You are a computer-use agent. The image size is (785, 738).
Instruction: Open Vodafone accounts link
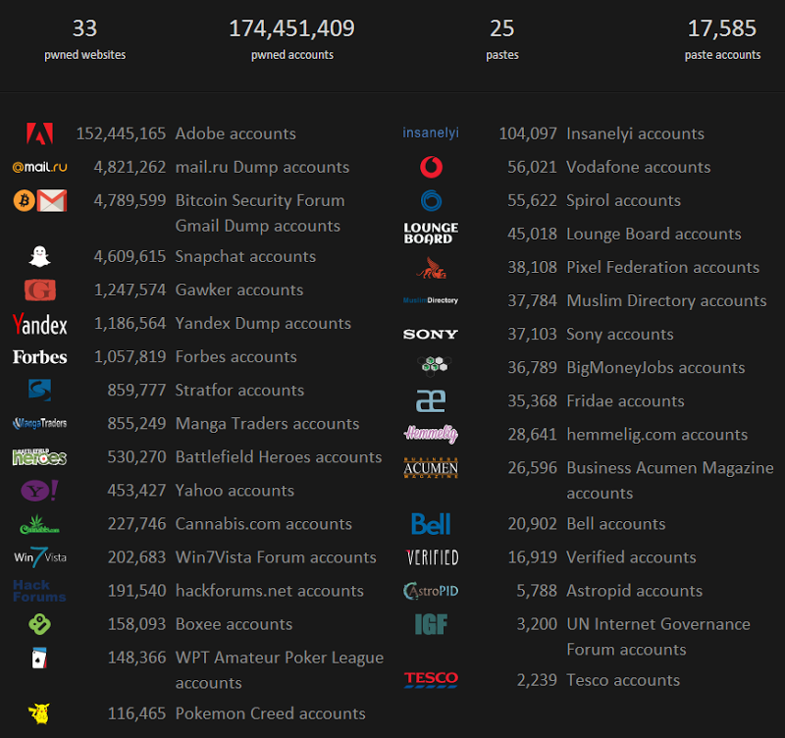pyautogui.click(x=639, y=167)
